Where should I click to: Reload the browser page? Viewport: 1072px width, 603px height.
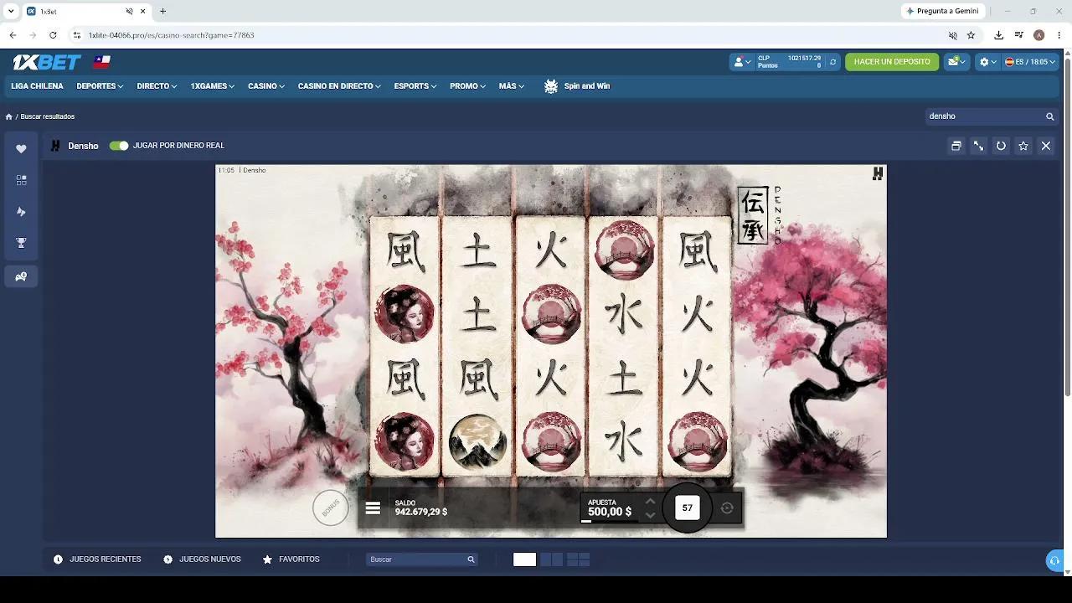[x=53, y=35]
